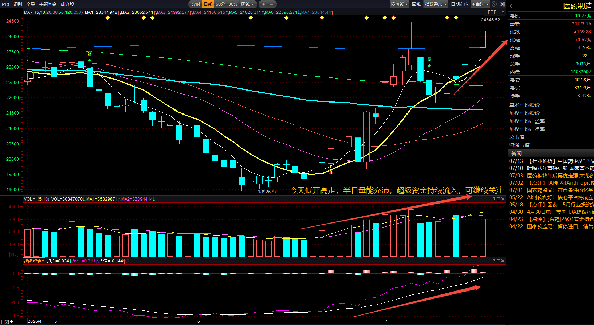
Task: Switch to 分时 intraday view
Action: pos(196,4)
